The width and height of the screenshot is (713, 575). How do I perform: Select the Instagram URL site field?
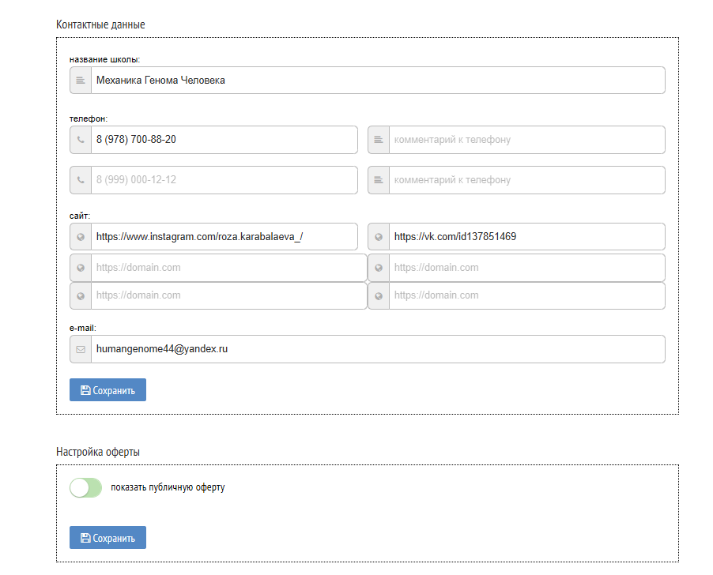224,237
